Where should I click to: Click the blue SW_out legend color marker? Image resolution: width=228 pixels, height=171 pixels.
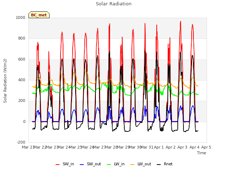[x=82, y=165]
